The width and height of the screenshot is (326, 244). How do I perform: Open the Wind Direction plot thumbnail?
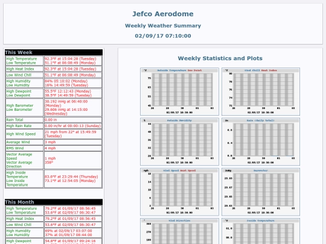coord(179,231)
